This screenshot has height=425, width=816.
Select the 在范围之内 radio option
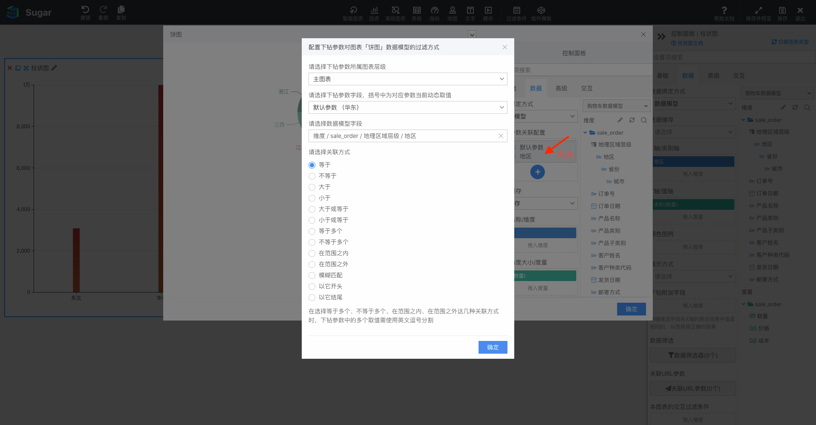tap(312, 253)
